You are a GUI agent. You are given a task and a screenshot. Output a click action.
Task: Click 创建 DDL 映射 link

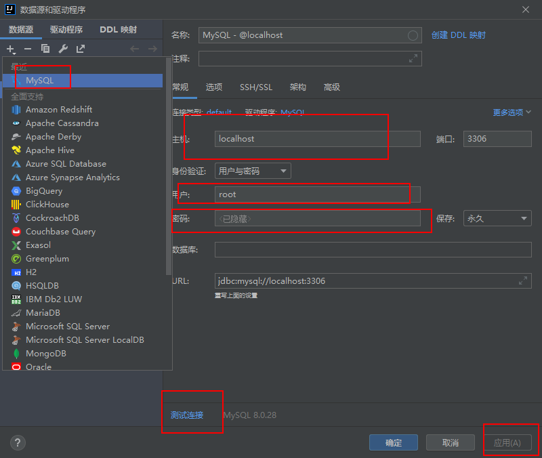click(459, 35)
